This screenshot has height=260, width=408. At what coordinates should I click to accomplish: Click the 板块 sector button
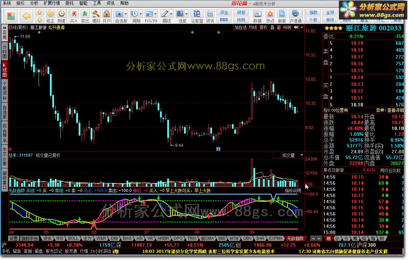(x=330, y=20)
